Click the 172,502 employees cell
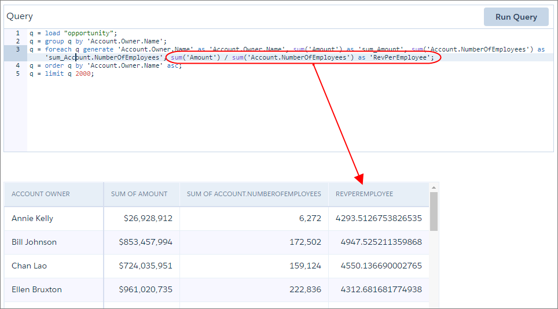 [254, 242]
